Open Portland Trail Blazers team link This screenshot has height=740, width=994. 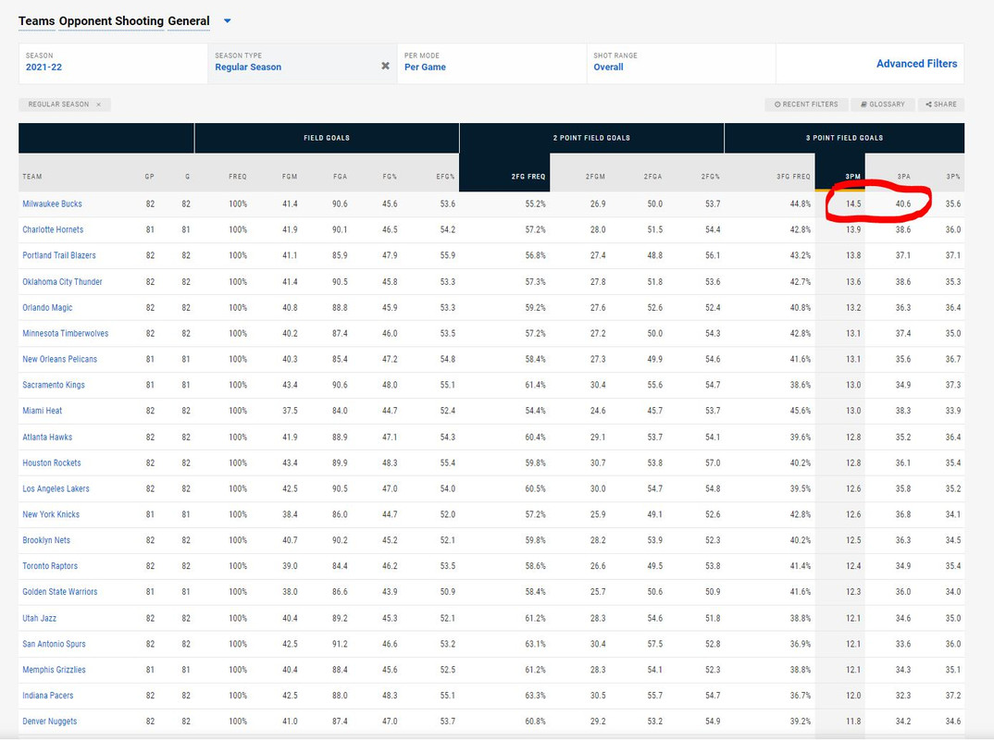click(x=59, y=255)
